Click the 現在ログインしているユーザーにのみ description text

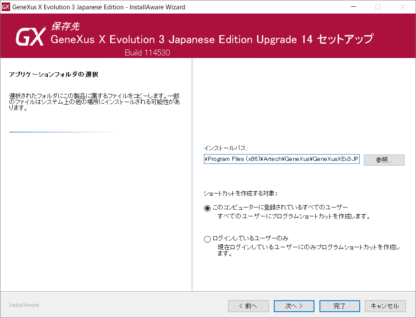(309, 250)
